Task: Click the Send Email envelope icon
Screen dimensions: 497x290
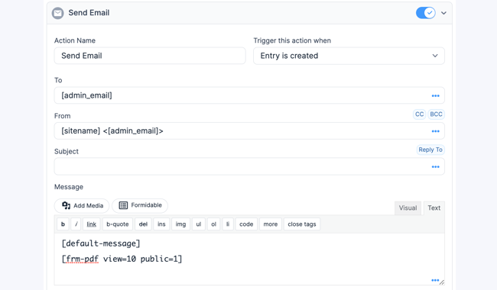Action: 57,13
